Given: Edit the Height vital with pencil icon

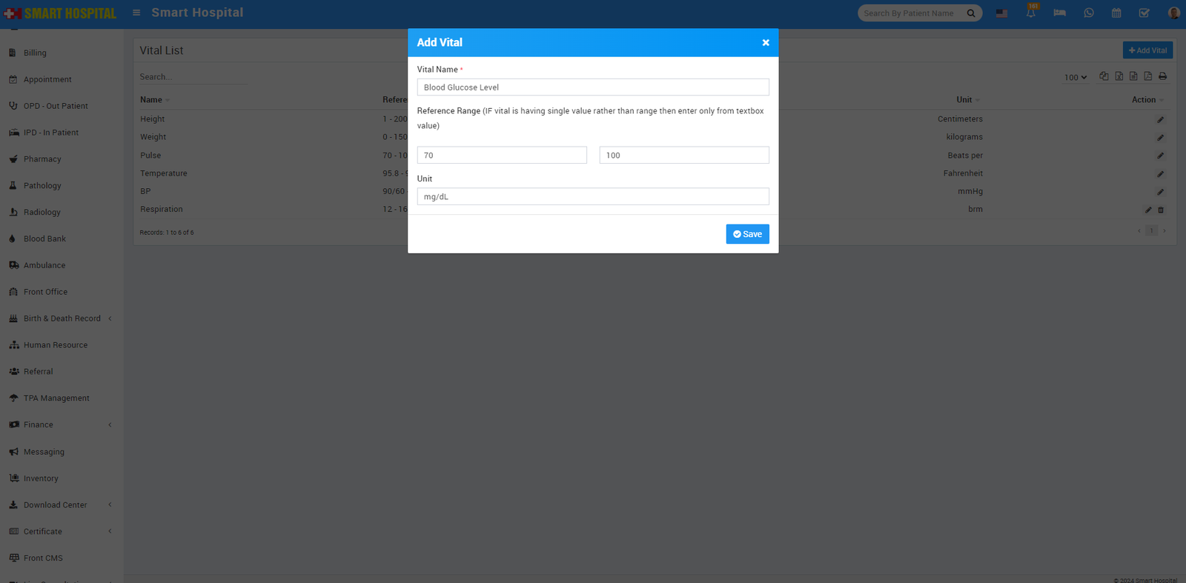Looking at the screenshot, I should (x=1160, y=120).
